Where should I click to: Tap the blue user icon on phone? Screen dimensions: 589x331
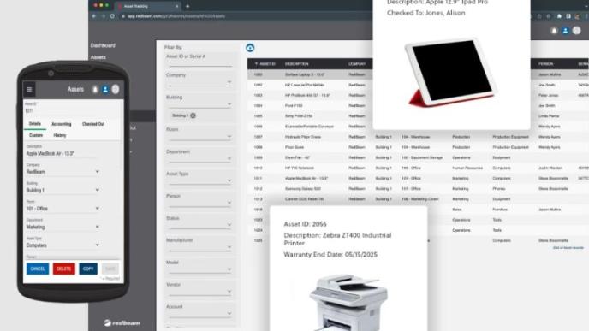point(105,89)
